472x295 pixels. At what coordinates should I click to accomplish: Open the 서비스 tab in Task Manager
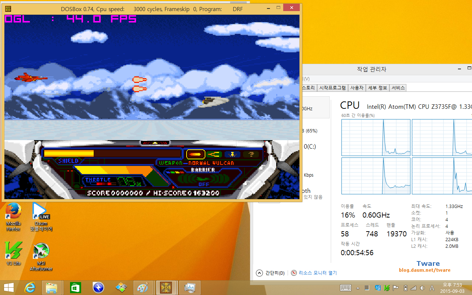tap(398, 88)
